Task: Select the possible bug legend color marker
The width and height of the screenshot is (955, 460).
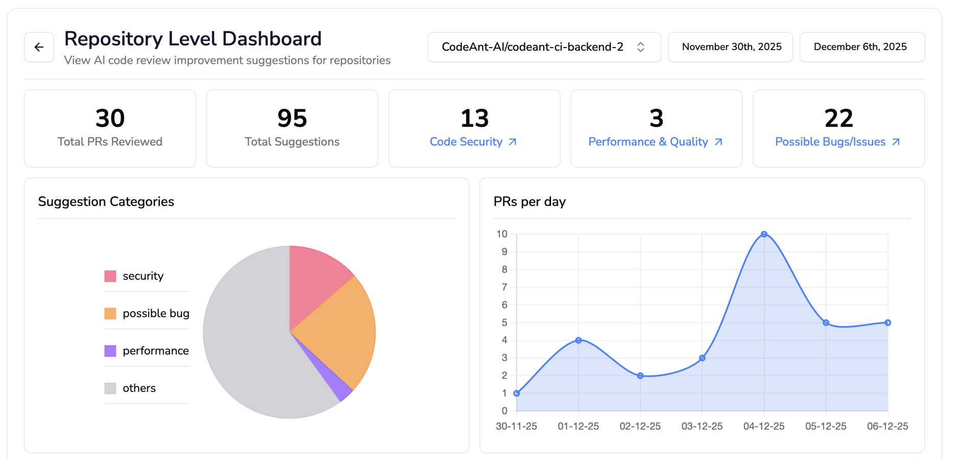Action: pyautogui.click(x=110, y=313)
